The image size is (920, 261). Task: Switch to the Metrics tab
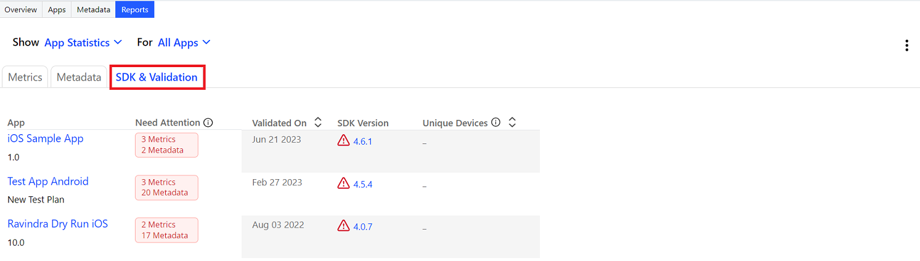click(x=25, y=78)
